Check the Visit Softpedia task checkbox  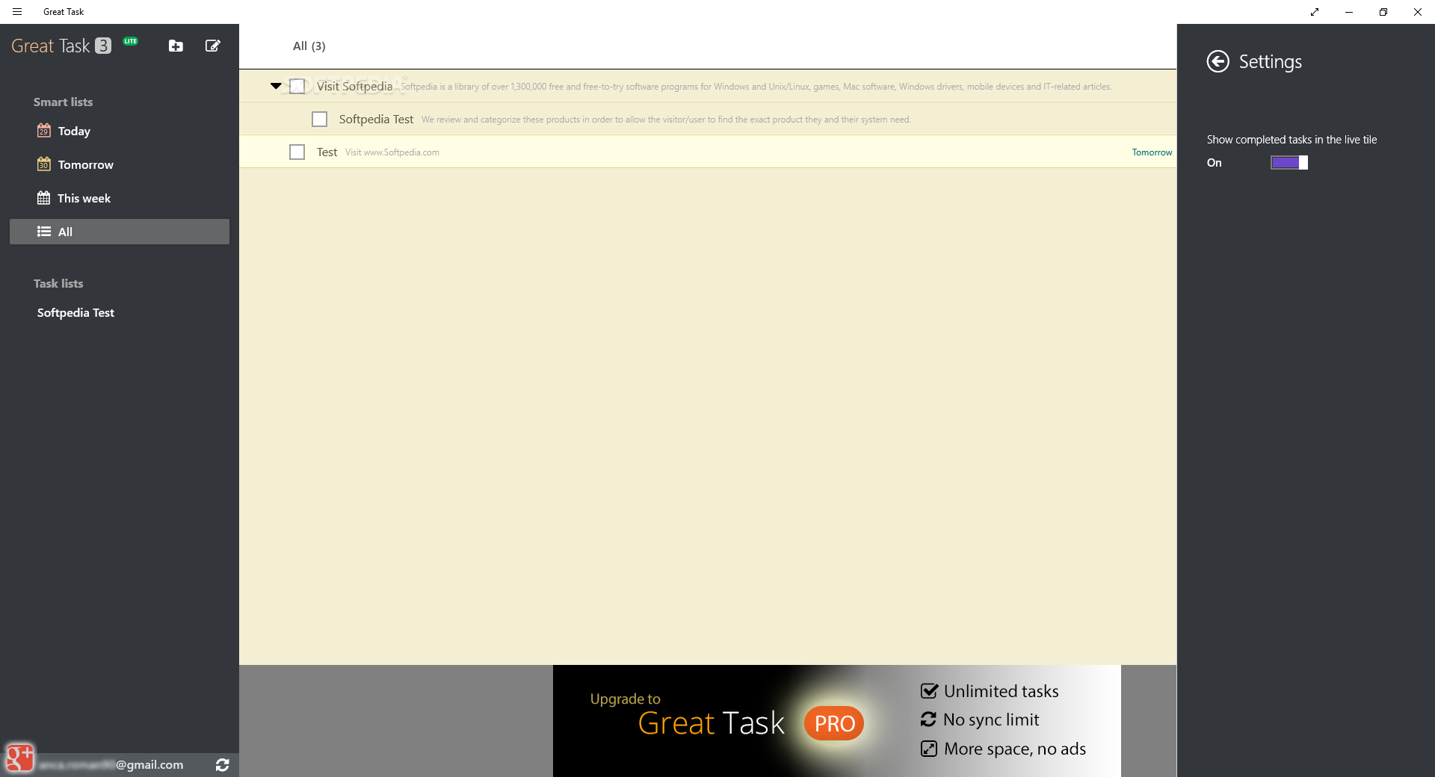(x=297, y=87)
